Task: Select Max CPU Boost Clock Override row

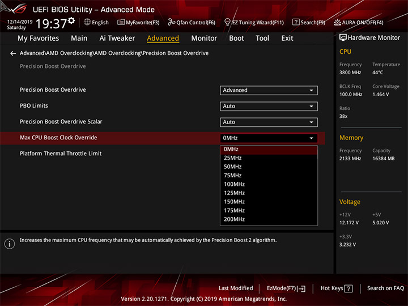Action: [x=163, y=138]
